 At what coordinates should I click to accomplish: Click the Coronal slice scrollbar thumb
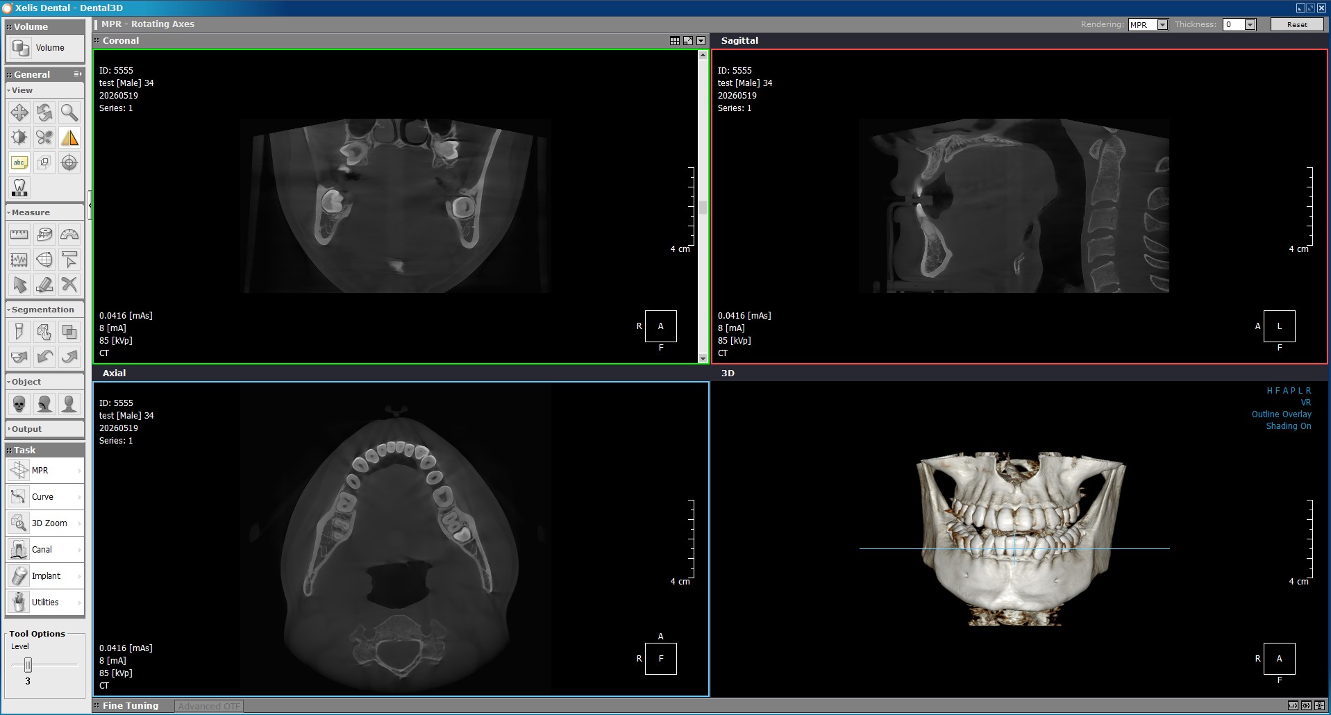coord(703,208)
